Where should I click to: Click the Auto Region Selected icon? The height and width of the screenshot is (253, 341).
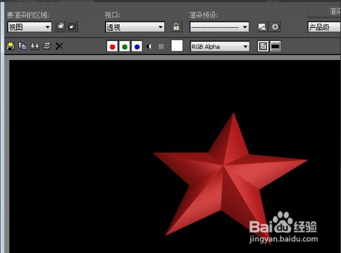72,26
